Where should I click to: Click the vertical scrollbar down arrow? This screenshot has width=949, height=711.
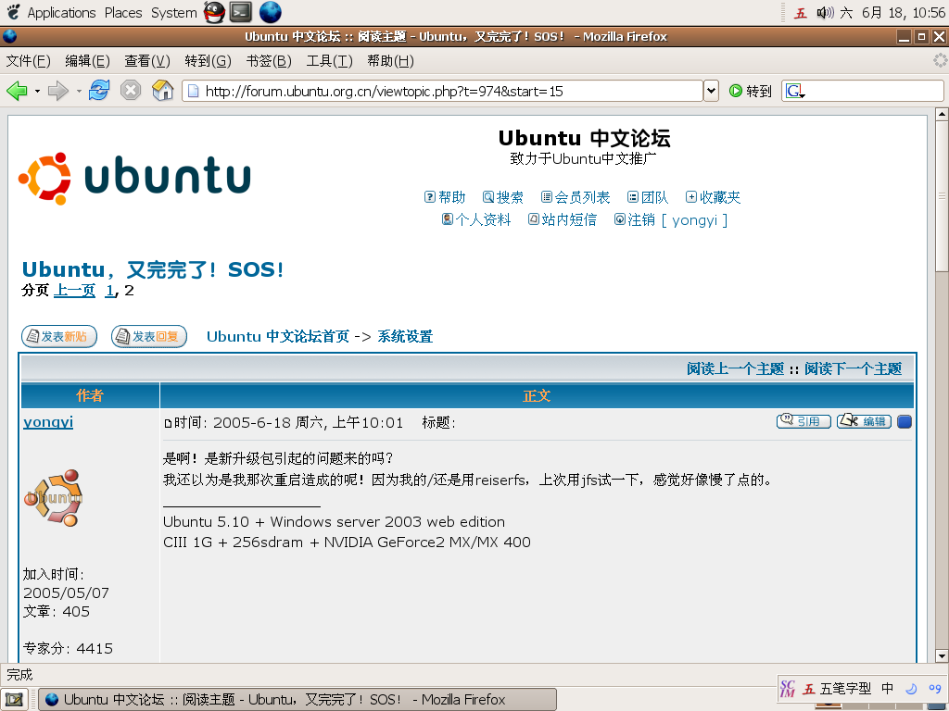tap(942, 656)
